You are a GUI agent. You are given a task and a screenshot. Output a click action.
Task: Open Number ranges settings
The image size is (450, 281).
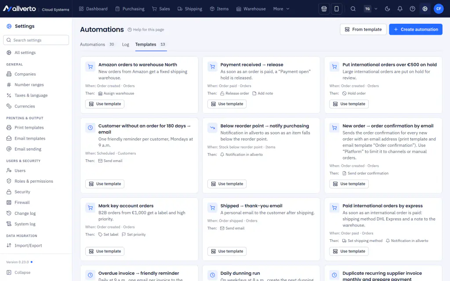[36, 85]
